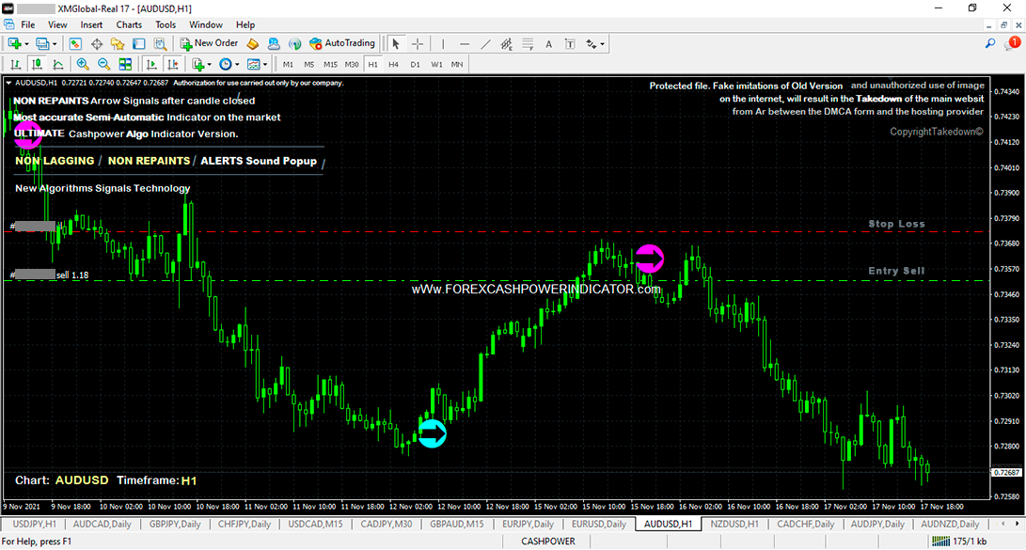Show the Market Watch window
Viewport: 1026px width, 550px height.
(75, 44)
